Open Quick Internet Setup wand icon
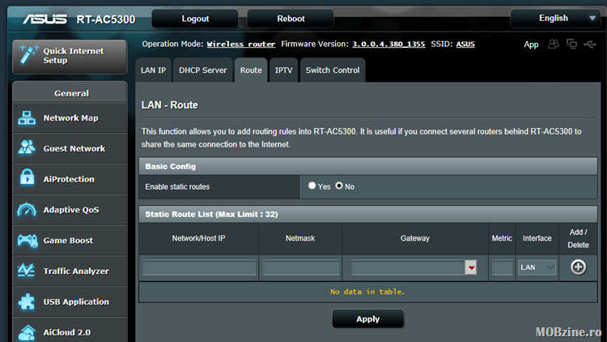This screenshot has width=607, height=342. pyautogui.click(x=28, y=54)
